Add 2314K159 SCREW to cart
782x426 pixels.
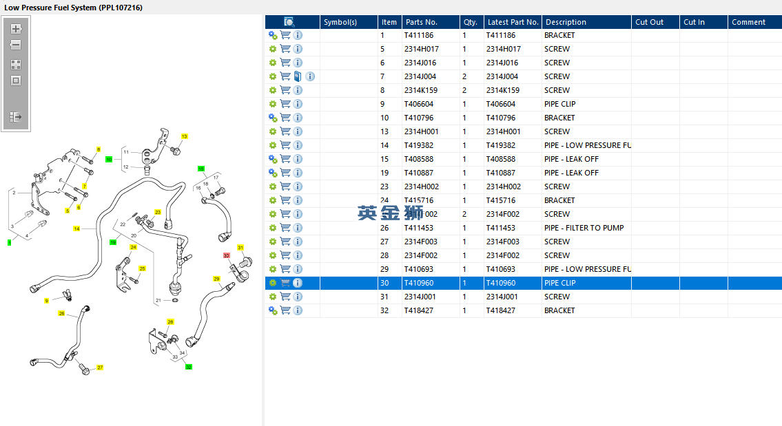pos(285,90)
